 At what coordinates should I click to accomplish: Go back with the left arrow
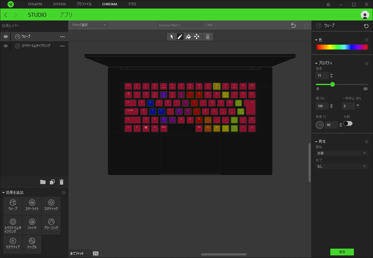click(x=6, y=15)
